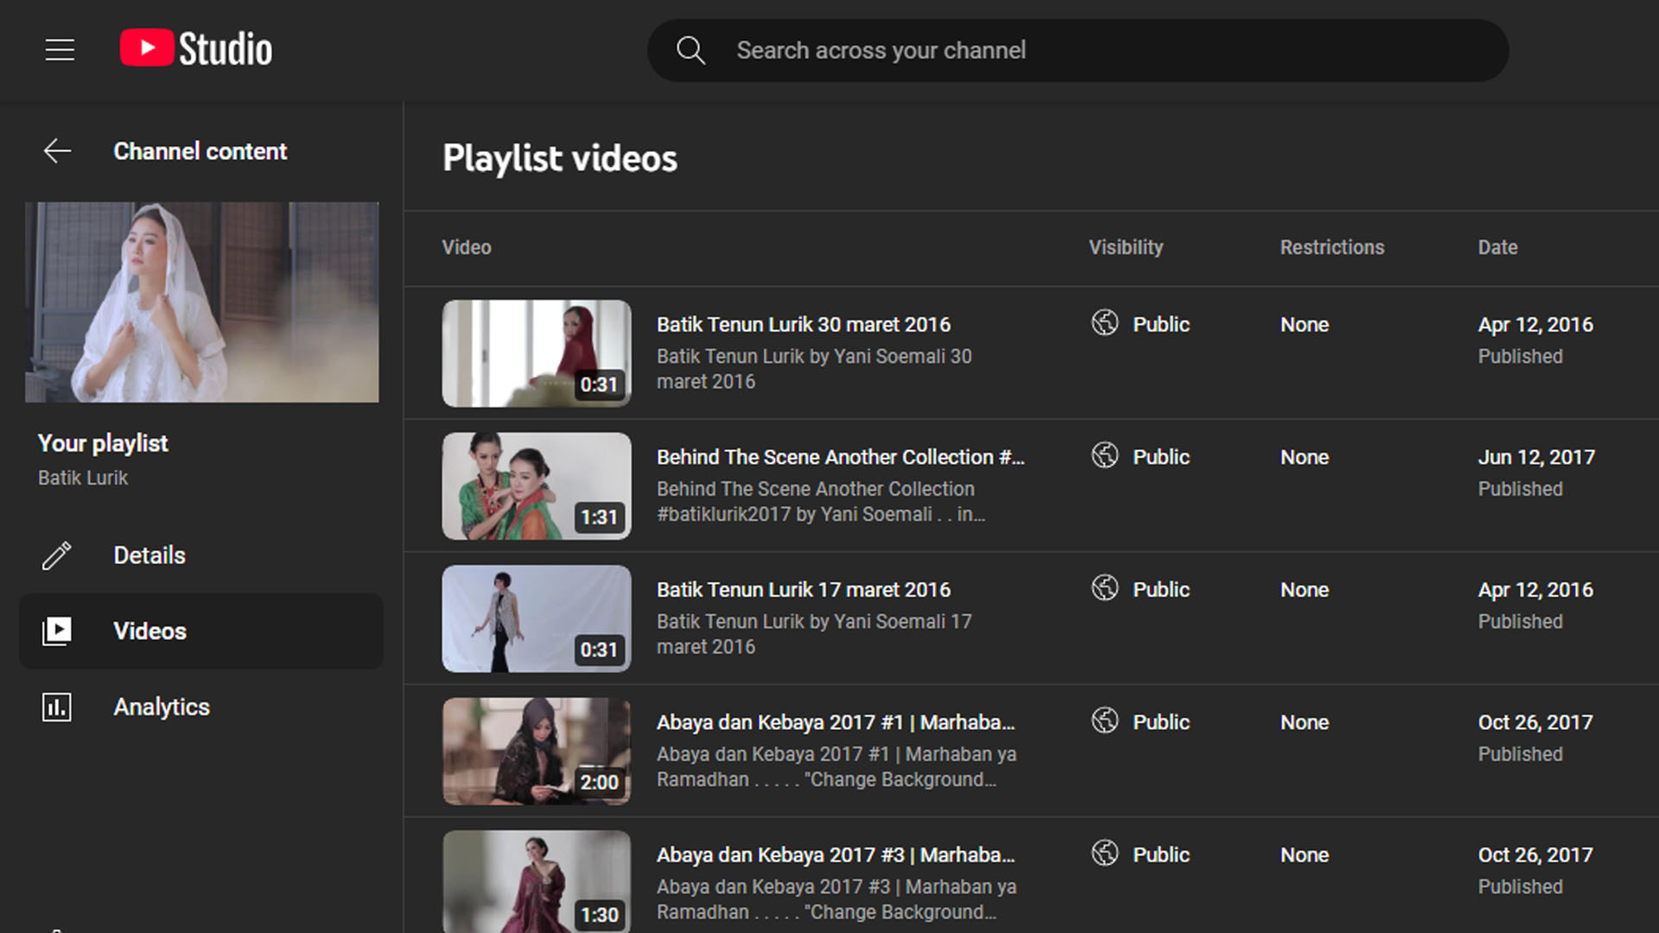Click the globe icon beside Batik Tenun Lurik 30 maret

click(1104, 324)
